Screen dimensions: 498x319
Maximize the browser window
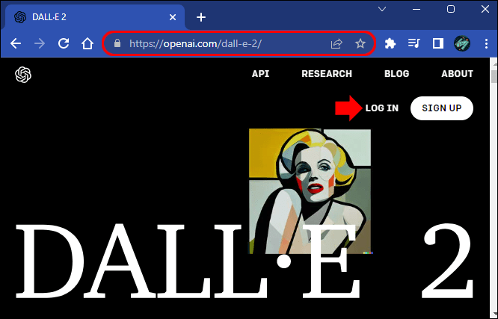pyautogui.click(x=451, y=9)
